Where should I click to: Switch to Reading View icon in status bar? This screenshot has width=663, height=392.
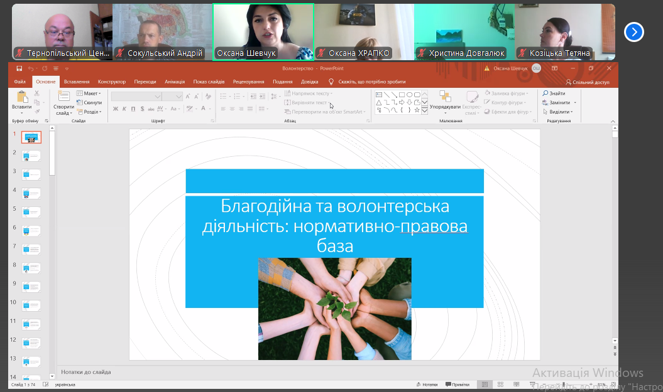pos(517,384)
